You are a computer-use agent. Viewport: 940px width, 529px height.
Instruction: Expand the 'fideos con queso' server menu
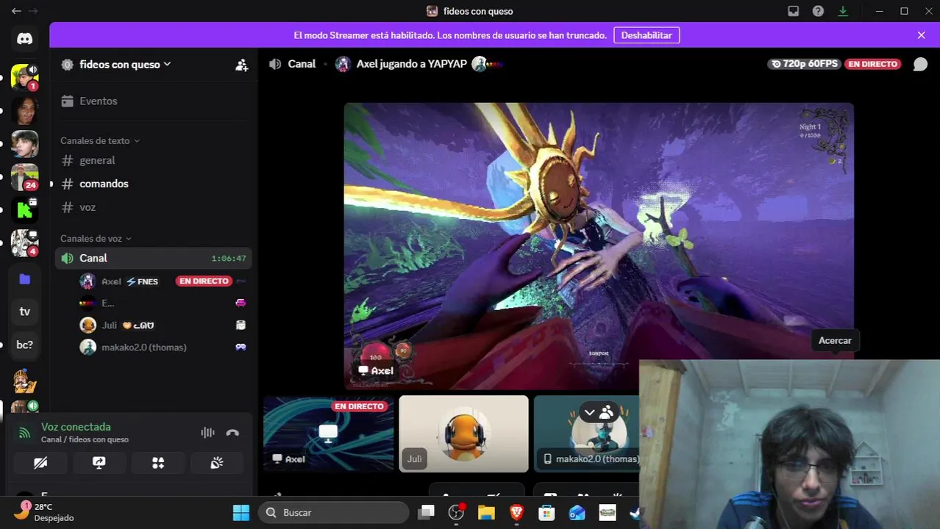click(125, 65)
